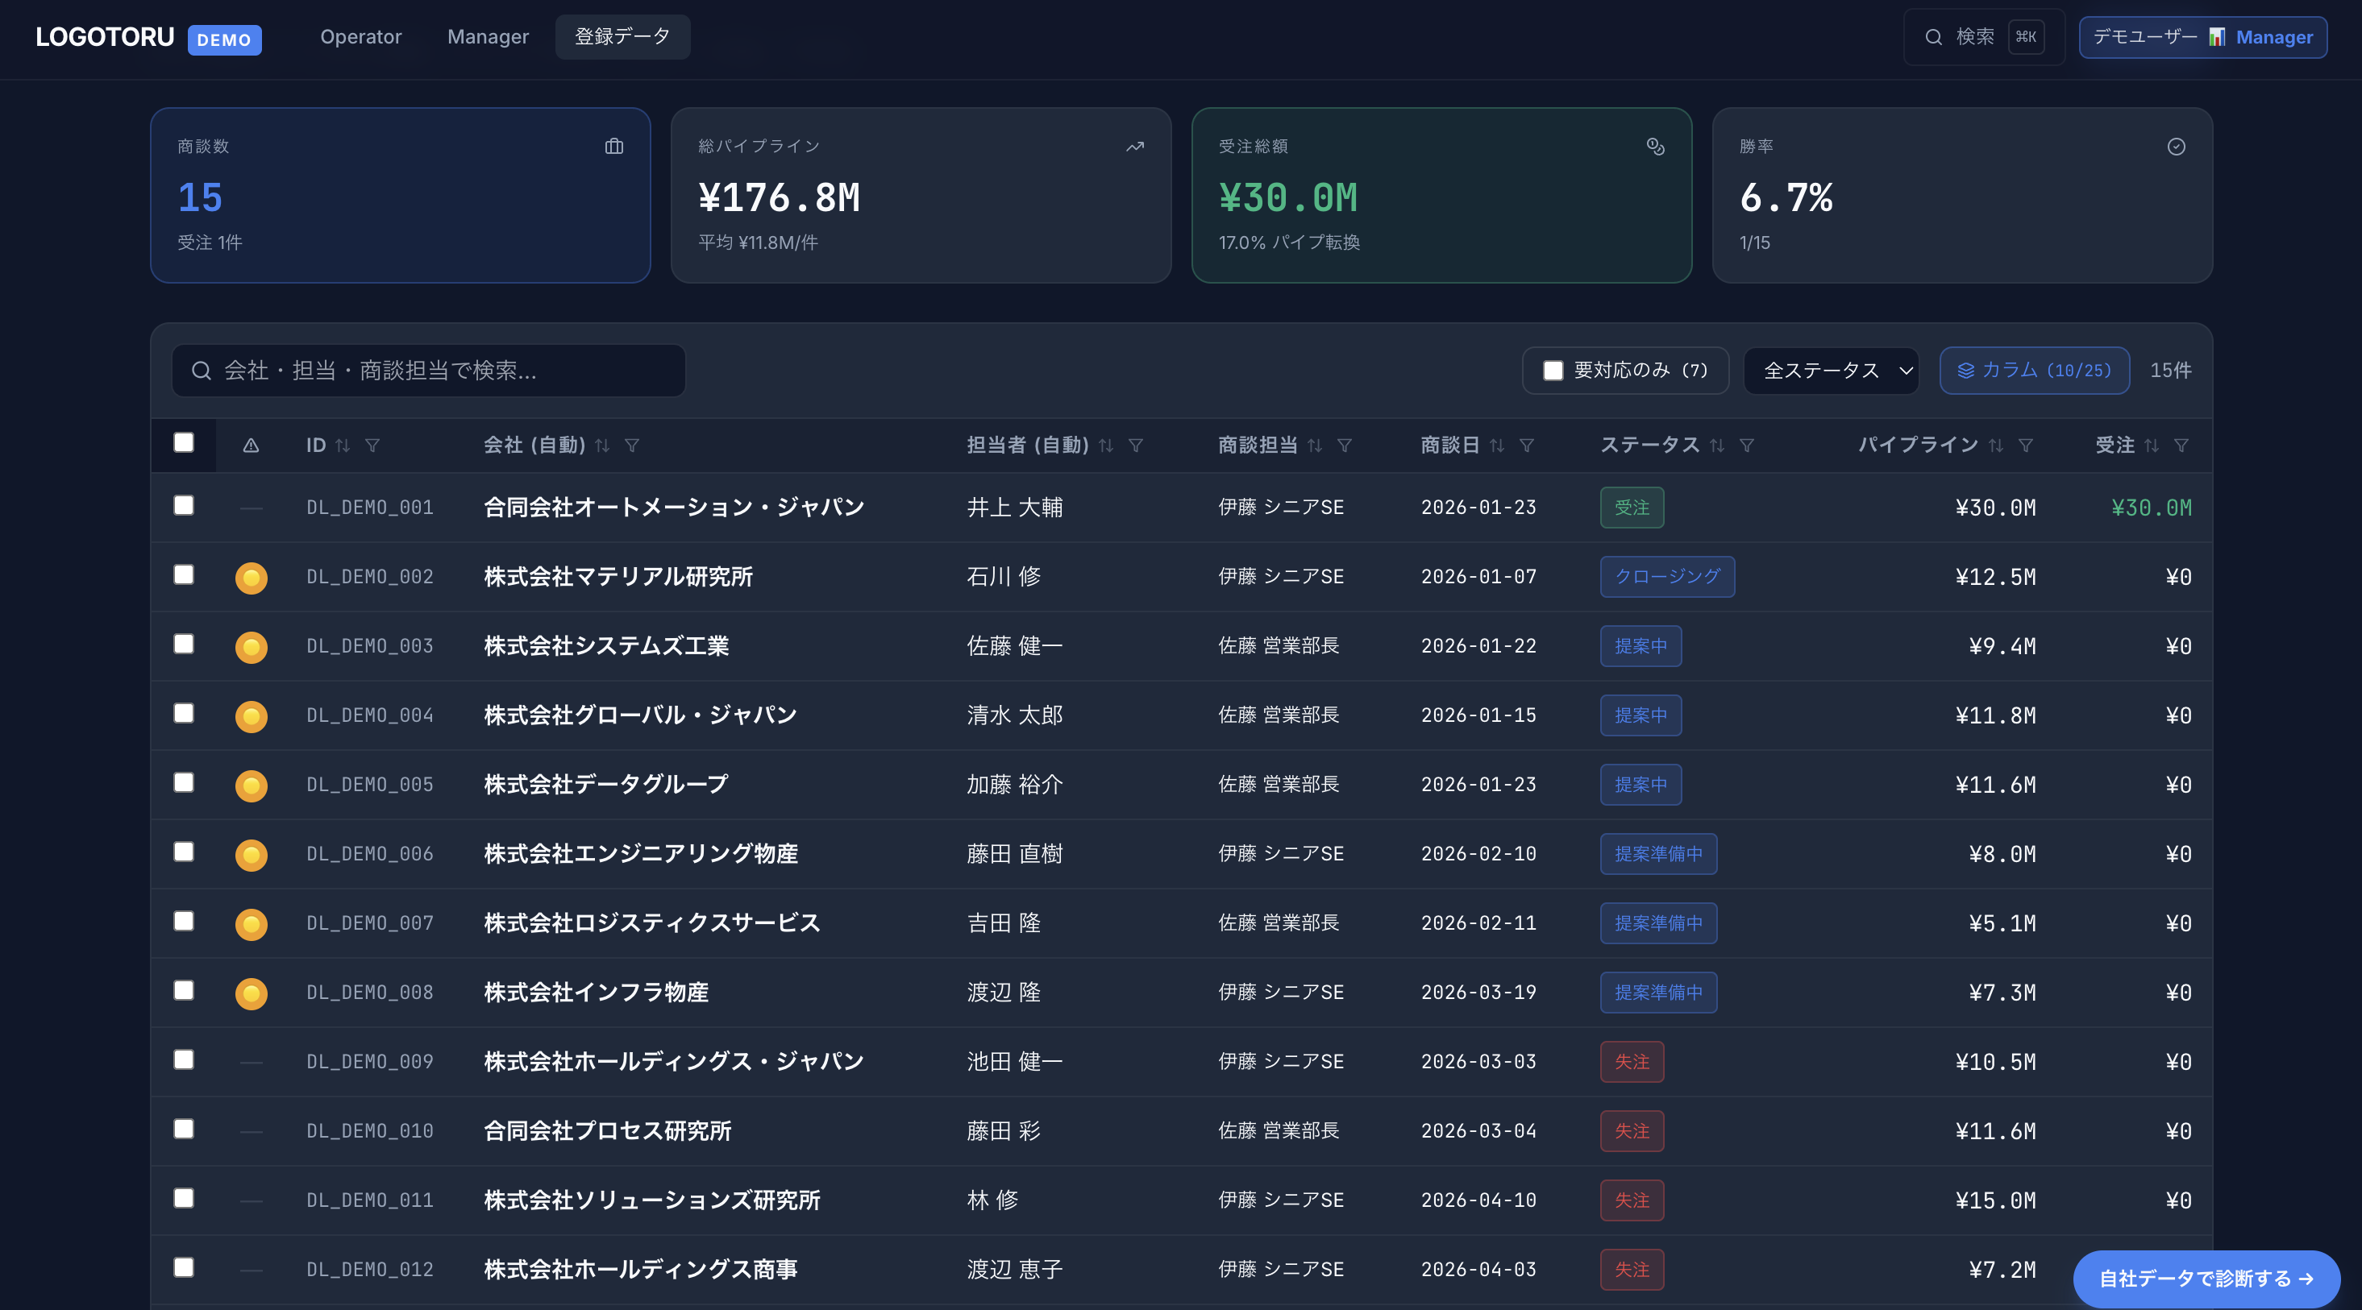
Task: Filter the ID column
Action: (x=372, y=446)
